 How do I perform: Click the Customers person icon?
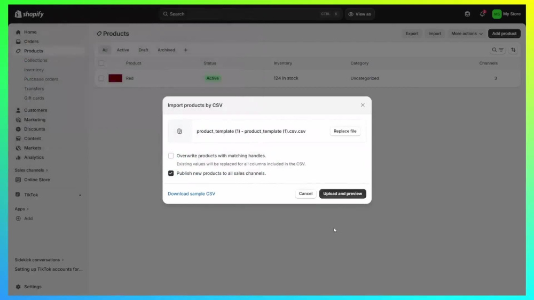(x=18, y=110)
